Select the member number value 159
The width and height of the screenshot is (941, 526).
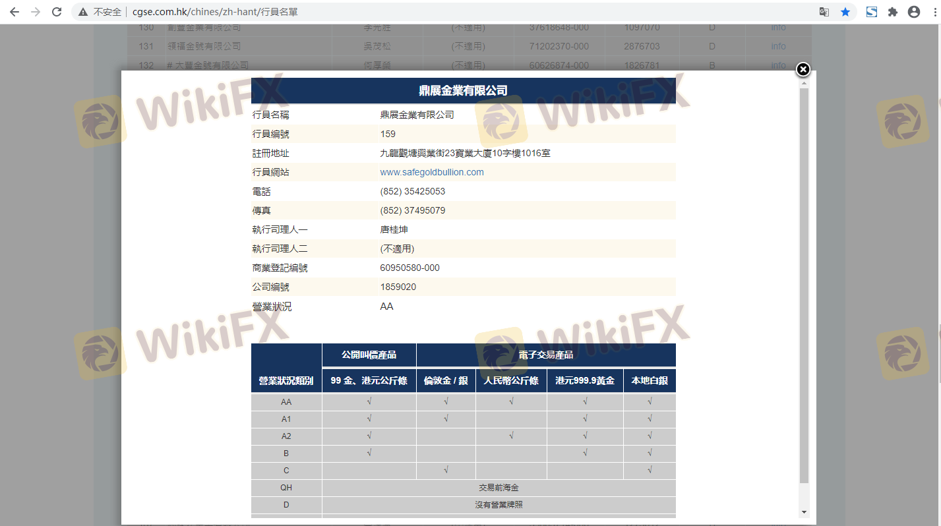click(x=388, y=134)
